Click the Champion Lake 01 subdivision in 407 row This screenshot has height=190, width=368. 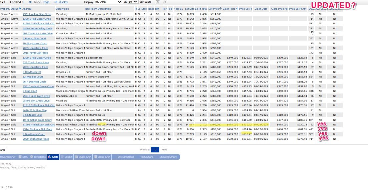(67, 34)
